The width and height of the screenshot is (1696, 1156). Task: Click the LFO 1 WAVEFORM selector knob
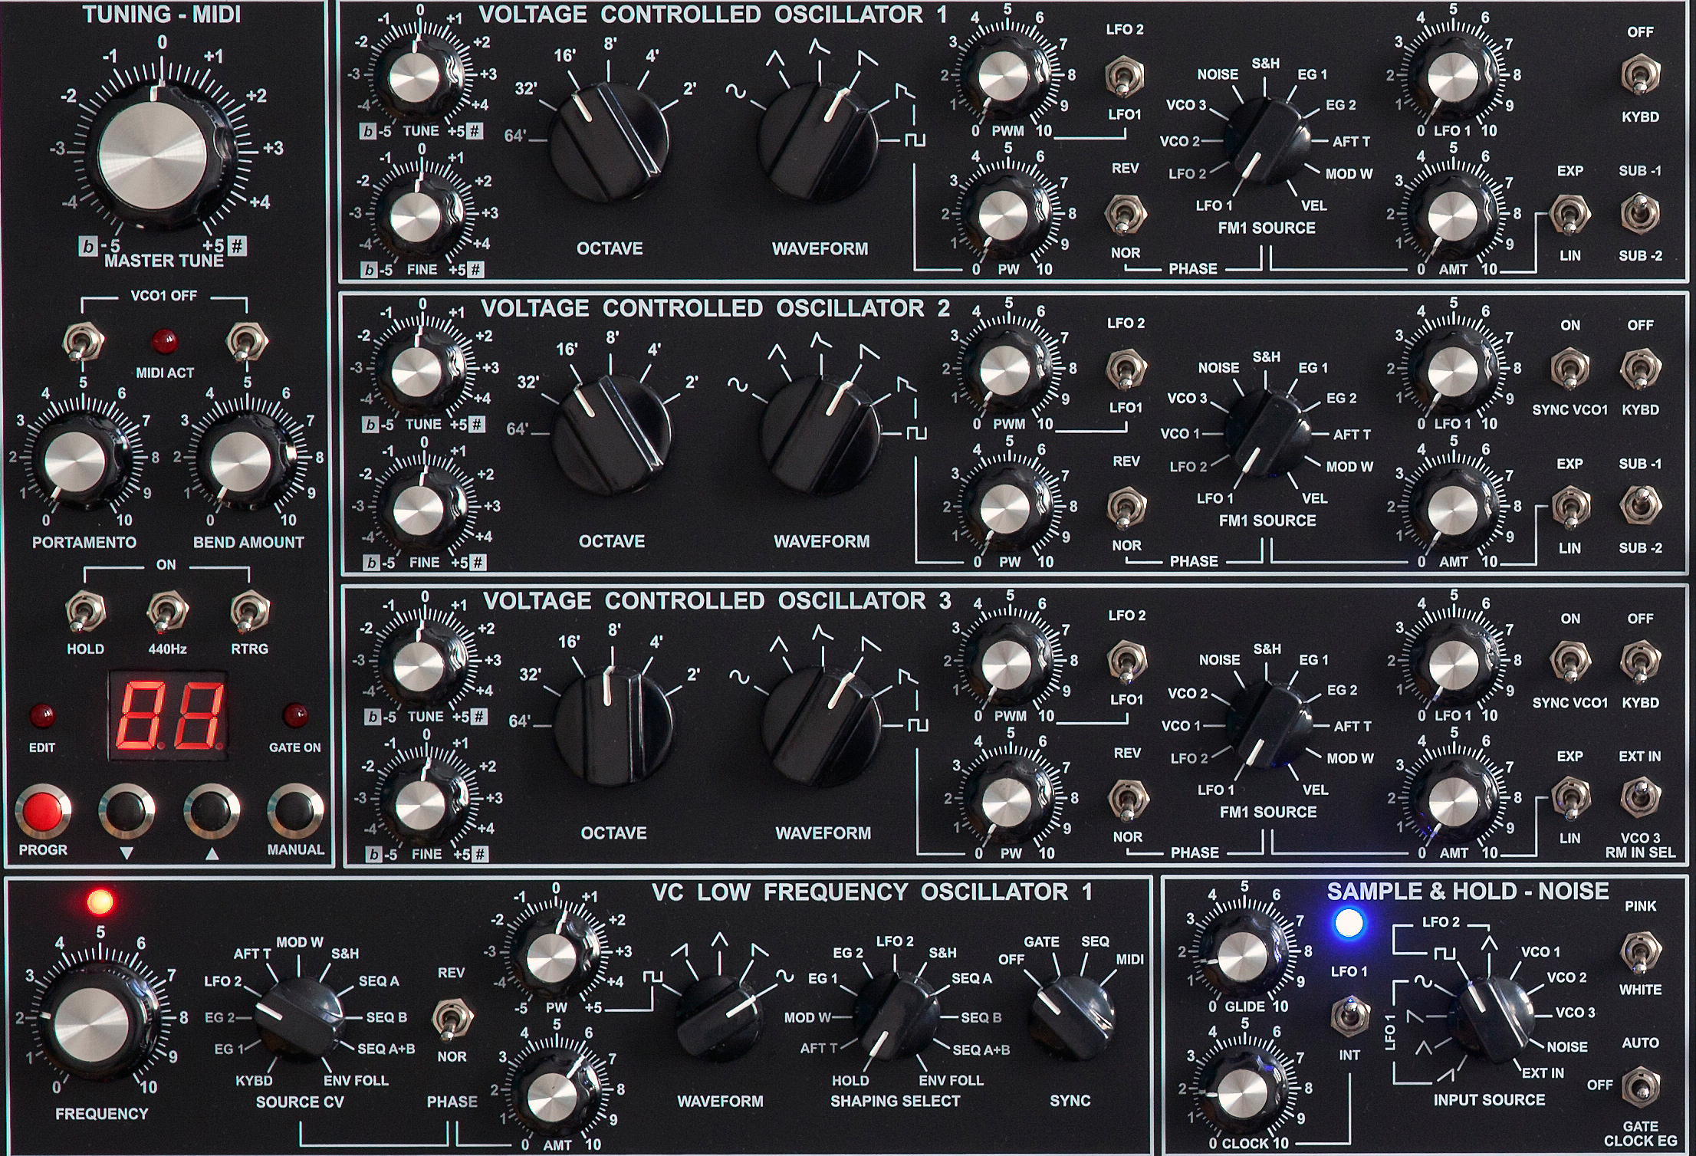719,1019
